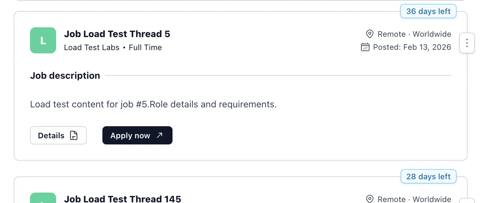Click the location pin icon on Thread 145 card

point(369,199)
